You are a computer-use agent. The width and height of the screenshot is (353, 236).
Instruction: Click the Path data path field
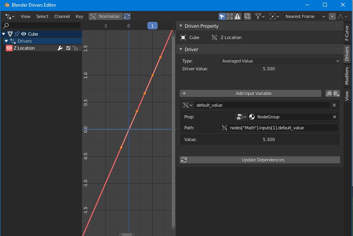pos(279,128)
